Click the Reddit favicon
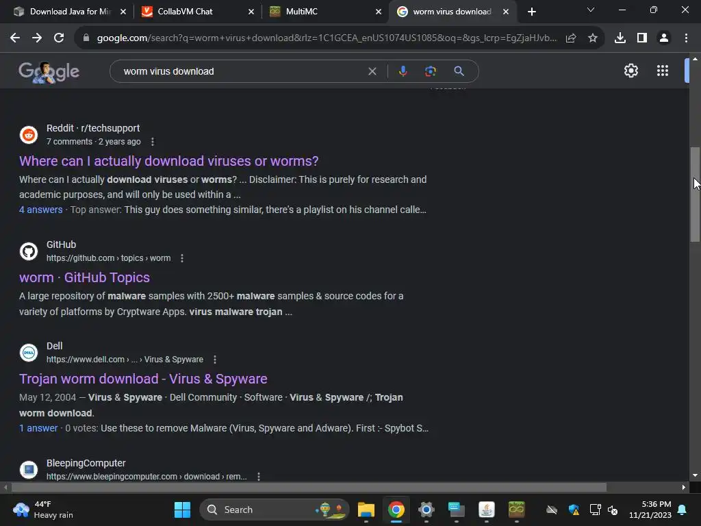The height and width of the screenshot is (526, 701). (x=29, y=135)
